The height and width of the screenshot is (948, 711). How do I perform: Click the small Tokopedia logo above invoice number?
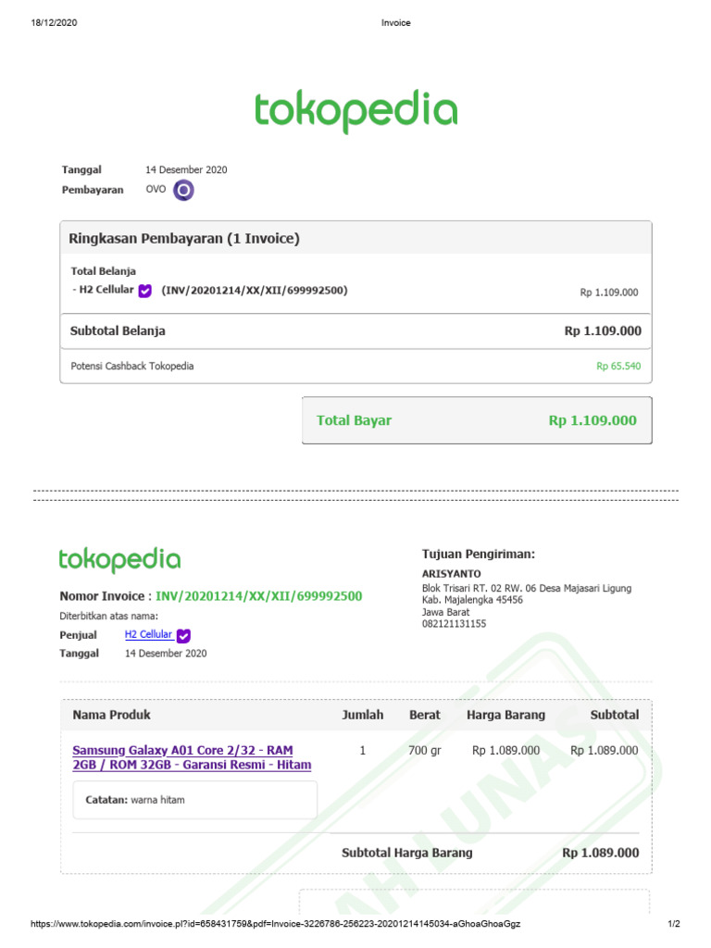point(119,560)
